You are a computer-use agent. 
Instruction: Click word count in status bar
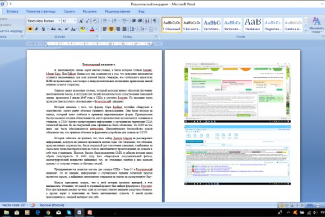14,205
